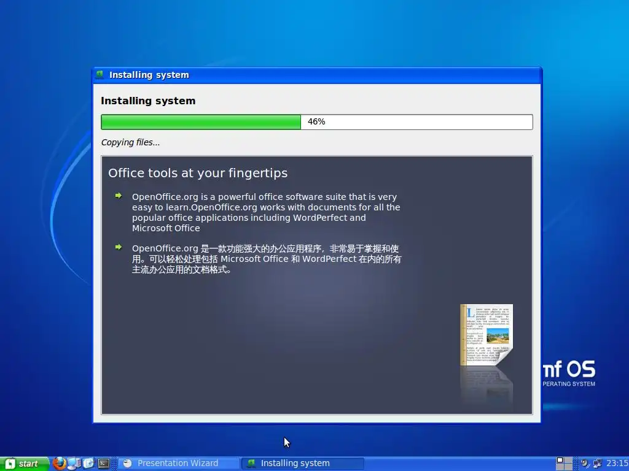Image resolution: width=629 pixels, height=471 pixels.
Task: Click the Chinese OpenOffice.org description paragraph
Action: tap(267, 259)
